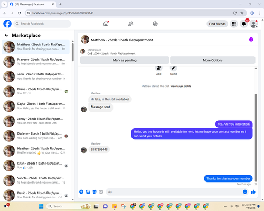Image resolution: width=264 pixels, height=211 pixels.
Task: Open the Chrome profile icon
Action: tap(252, 13)
